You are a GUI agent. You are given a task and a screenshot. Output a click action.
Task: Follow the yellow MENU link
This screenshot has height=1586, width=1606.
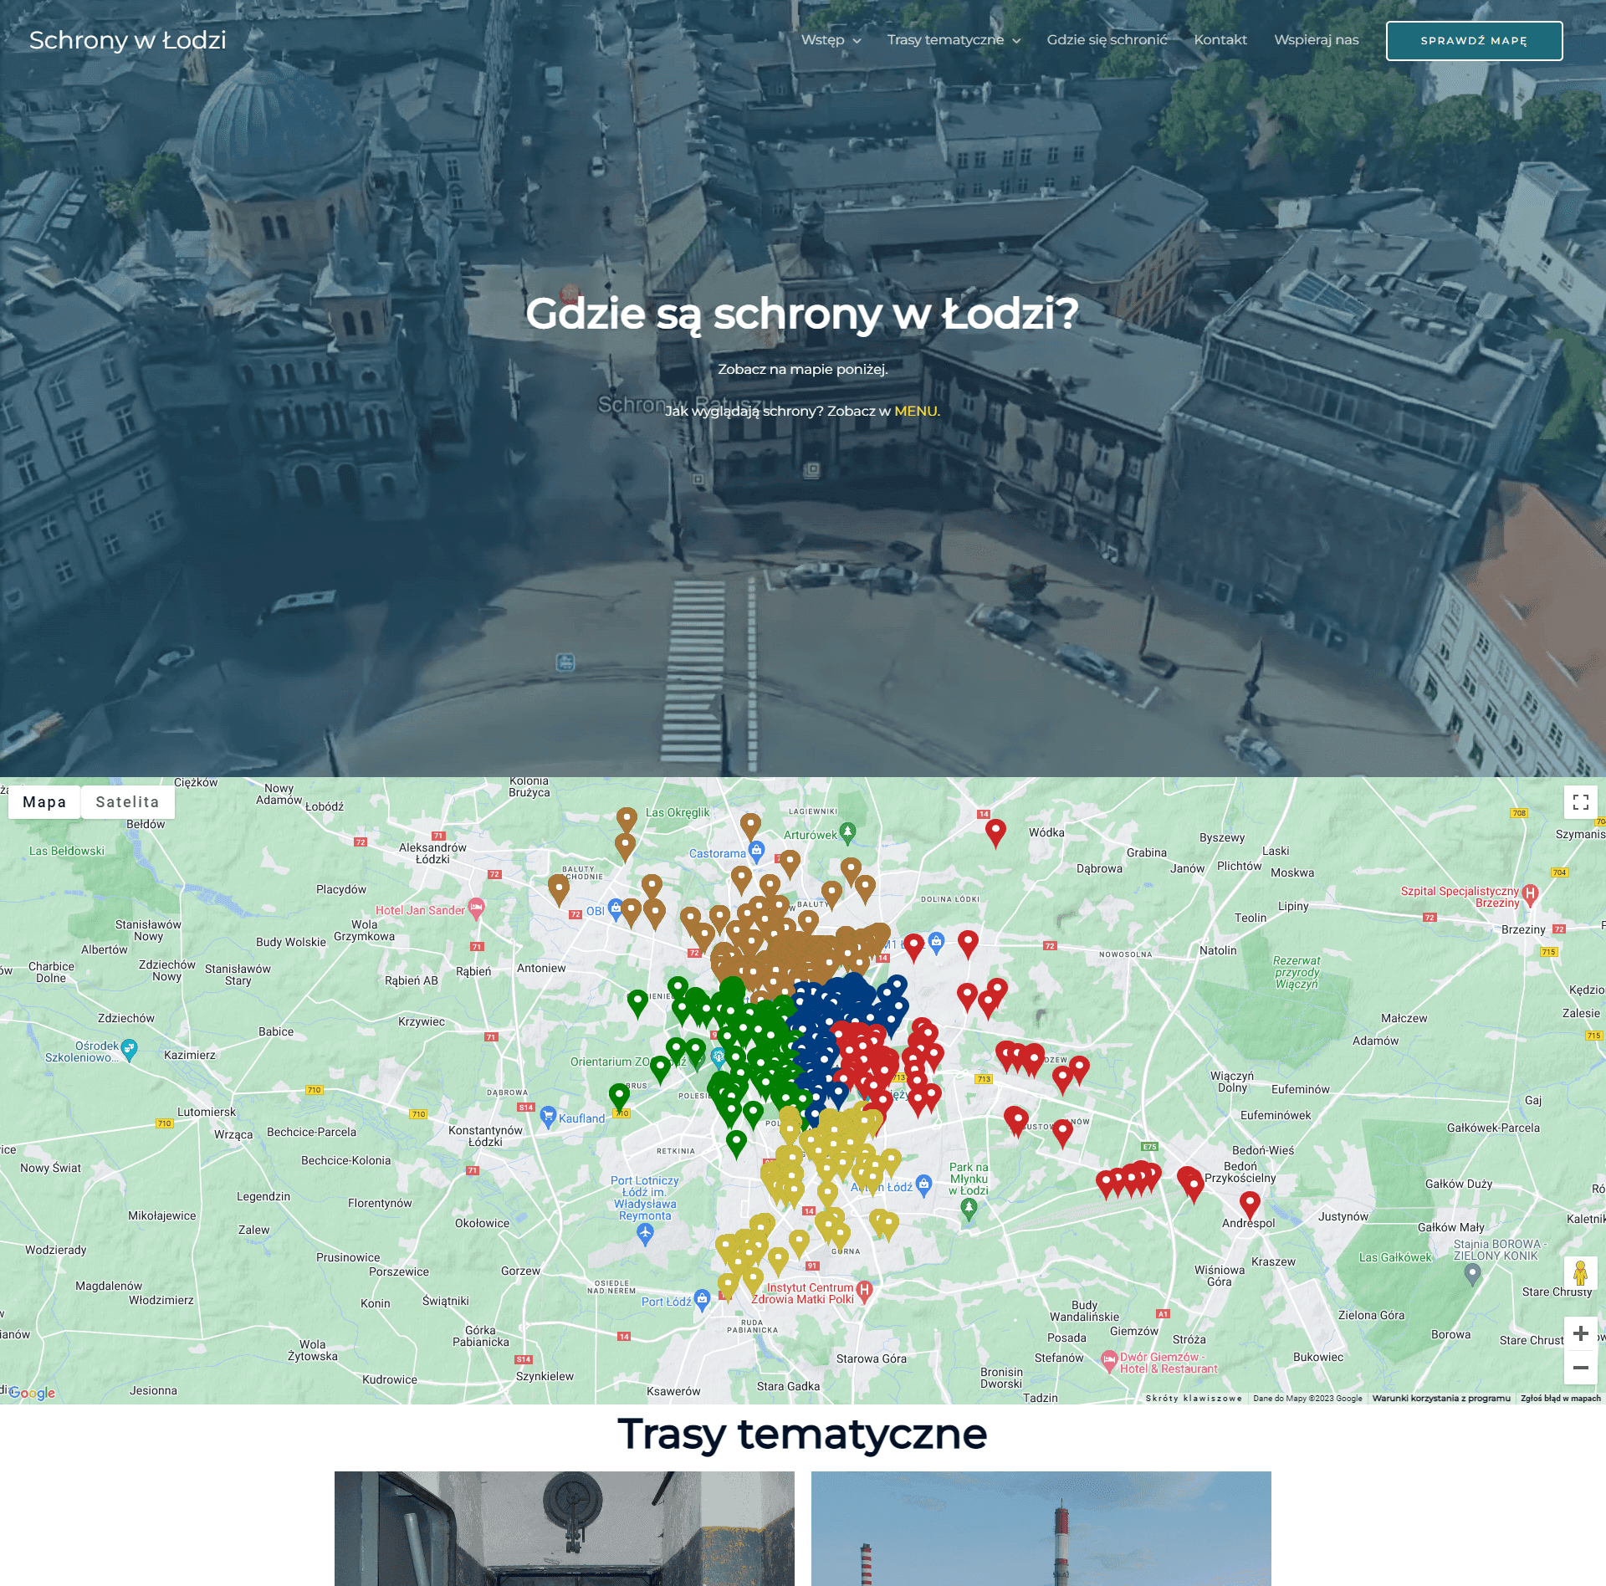point(917,411)
